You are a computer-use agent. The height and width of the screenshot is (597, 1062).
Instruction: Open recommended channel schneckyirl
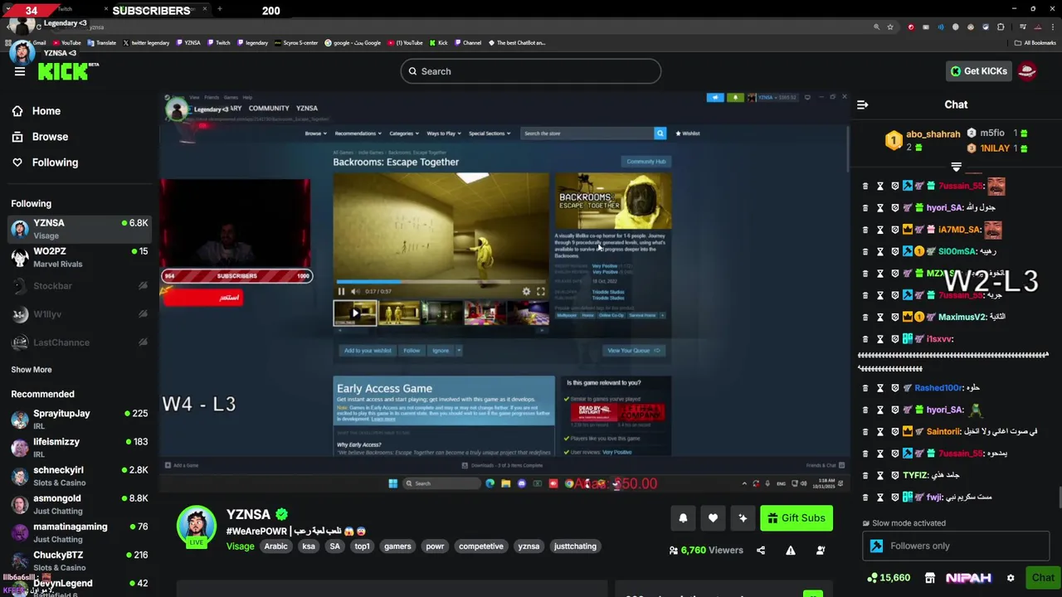click(80, 475)
